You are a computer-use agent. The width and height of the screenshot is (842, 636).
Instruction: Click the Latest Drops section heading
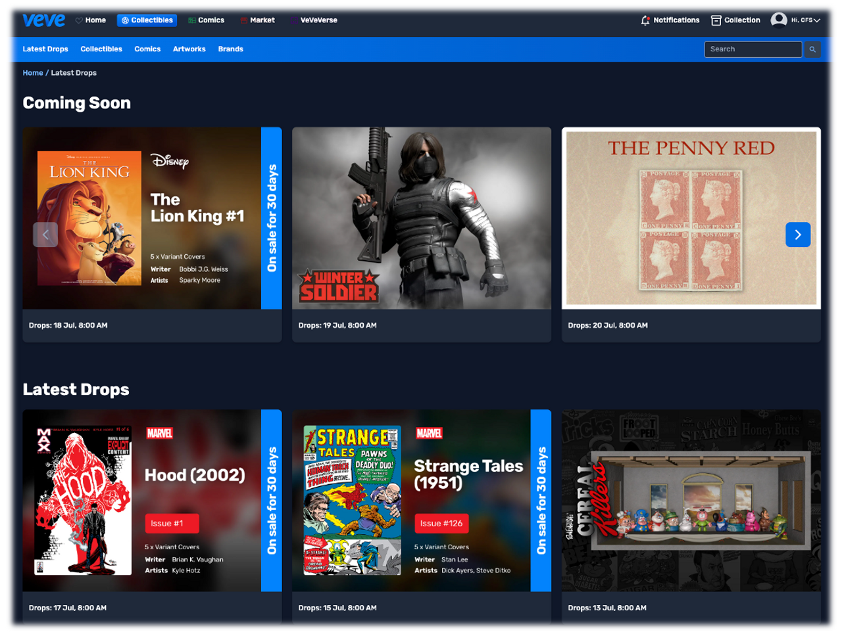(76, 390)
